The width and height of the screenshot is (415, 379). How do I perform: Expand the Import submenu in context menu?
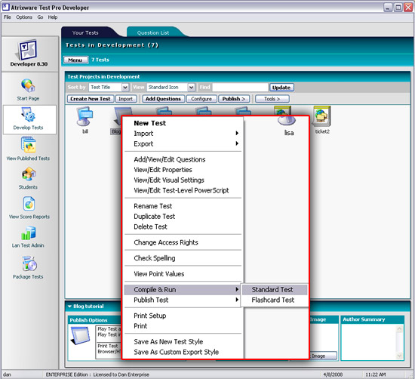click(183, 133)
